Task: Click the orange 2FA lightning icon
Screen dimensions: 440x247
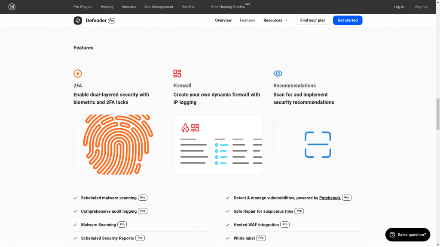Action: coord(78,73)
